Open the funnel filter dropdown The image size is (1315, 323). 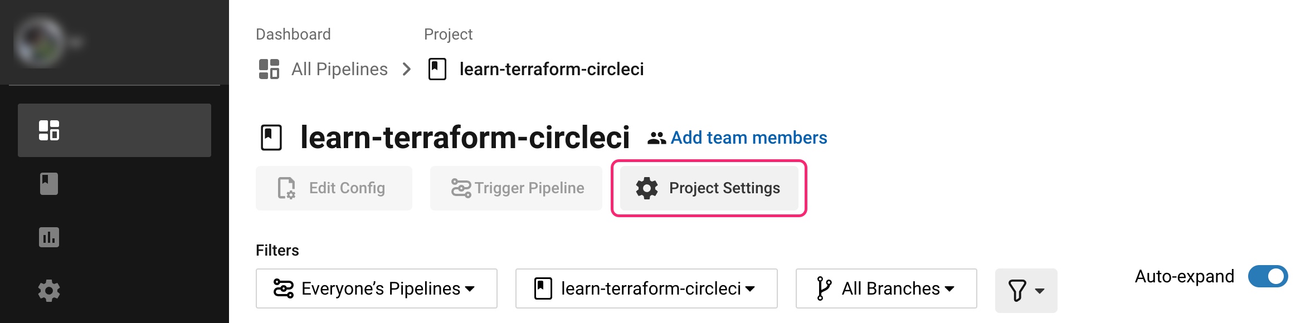pos(1025,290)
